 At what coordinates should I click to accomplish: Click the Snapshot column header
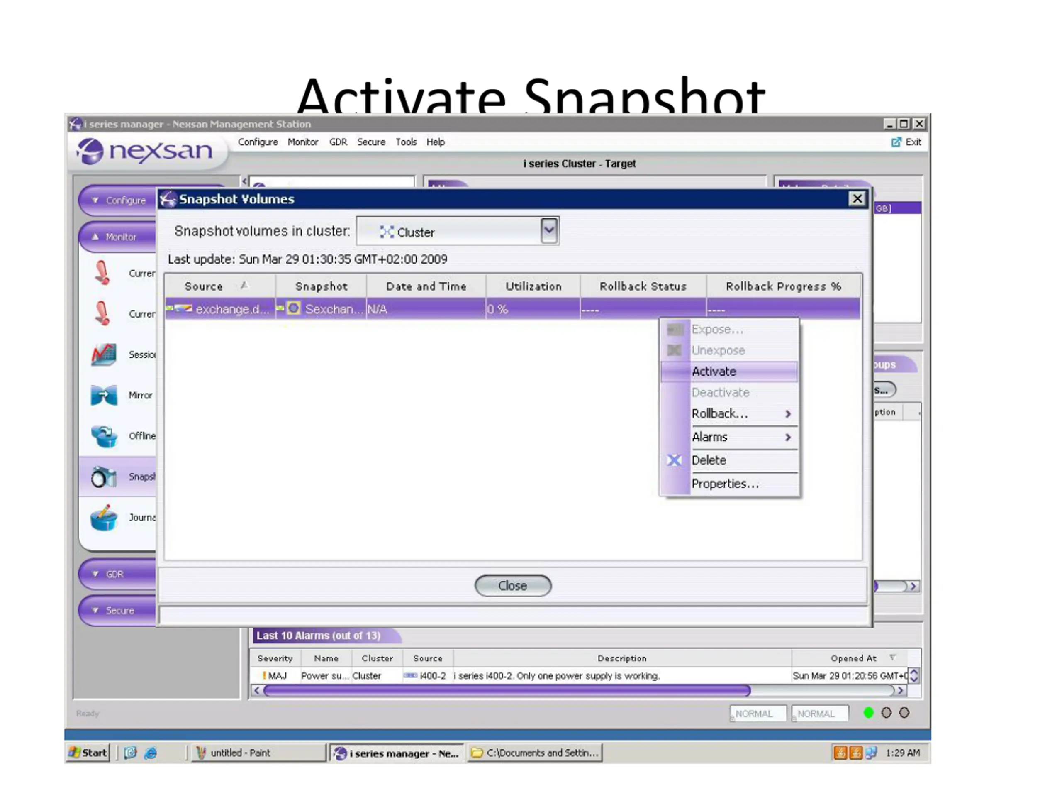pos(321,286)
